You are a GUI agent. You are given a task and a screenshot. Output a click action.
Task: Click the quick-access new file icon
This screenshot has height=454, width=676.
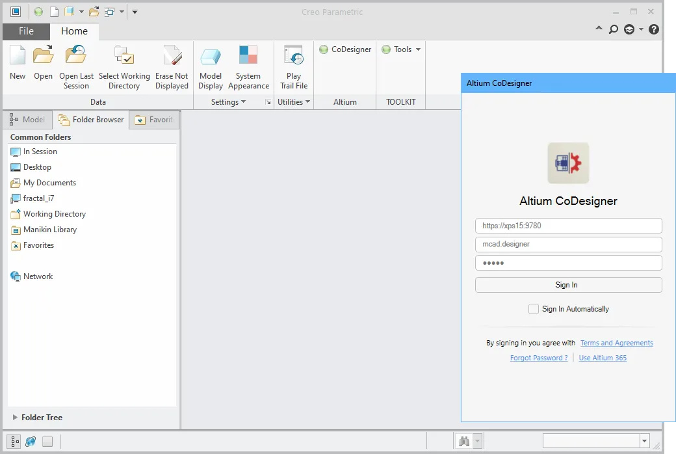(x=55, y=12)
